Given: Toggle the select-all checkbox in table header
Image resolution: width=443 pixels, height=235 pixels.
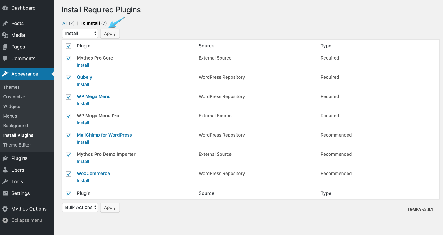Looking at the screenshot, I should [69, 46].
